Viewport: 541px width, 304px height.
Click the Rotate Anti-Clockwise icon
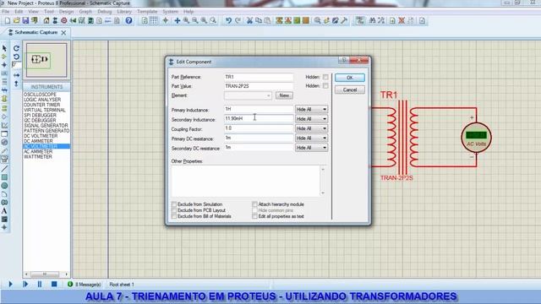(16, 57)
